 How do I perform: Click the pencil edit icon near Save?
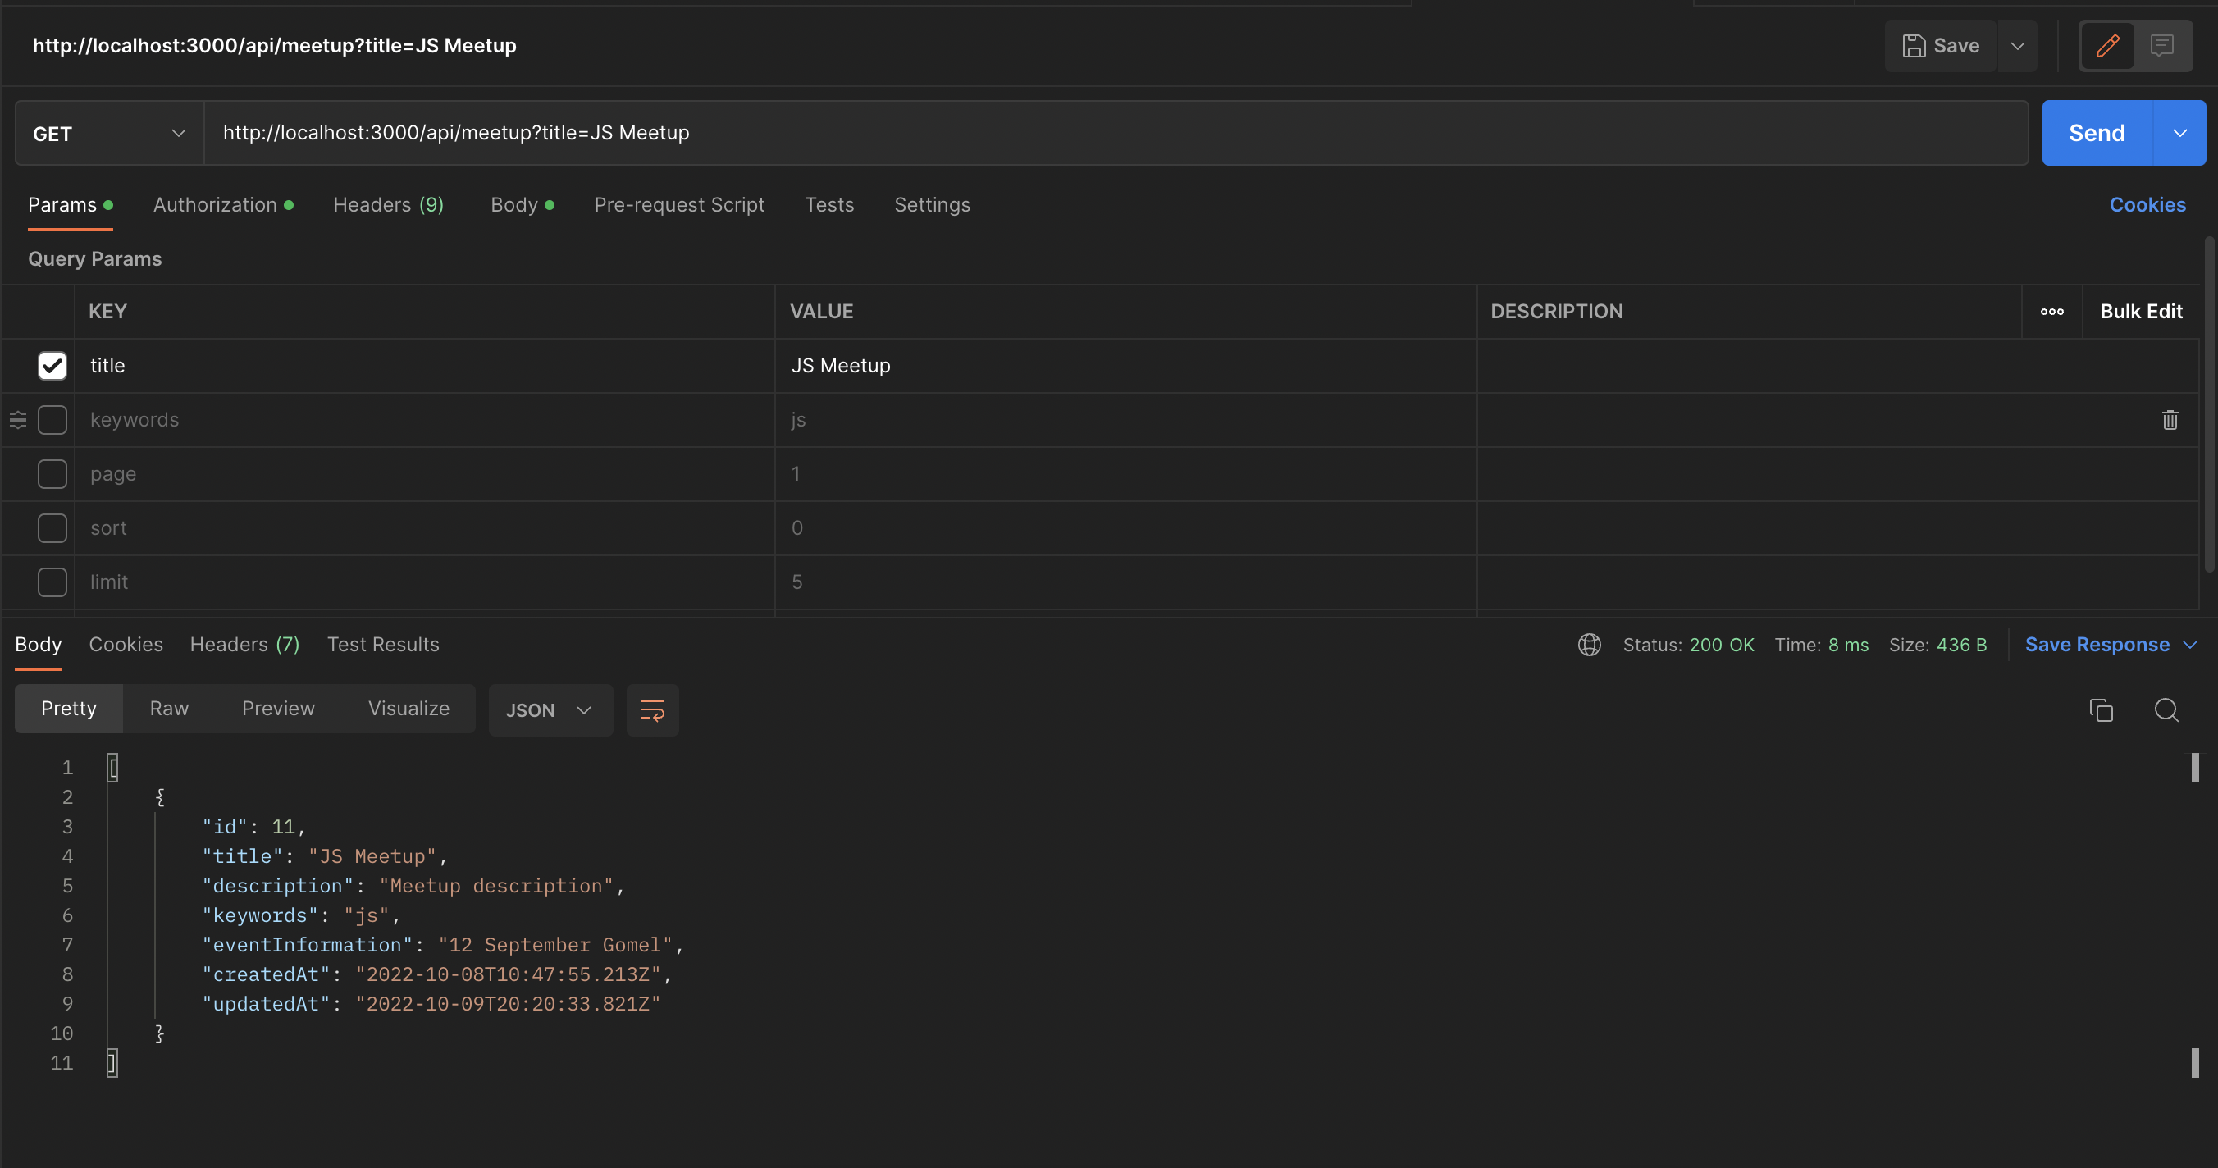pyautogui.click(x=2107, y=46)
